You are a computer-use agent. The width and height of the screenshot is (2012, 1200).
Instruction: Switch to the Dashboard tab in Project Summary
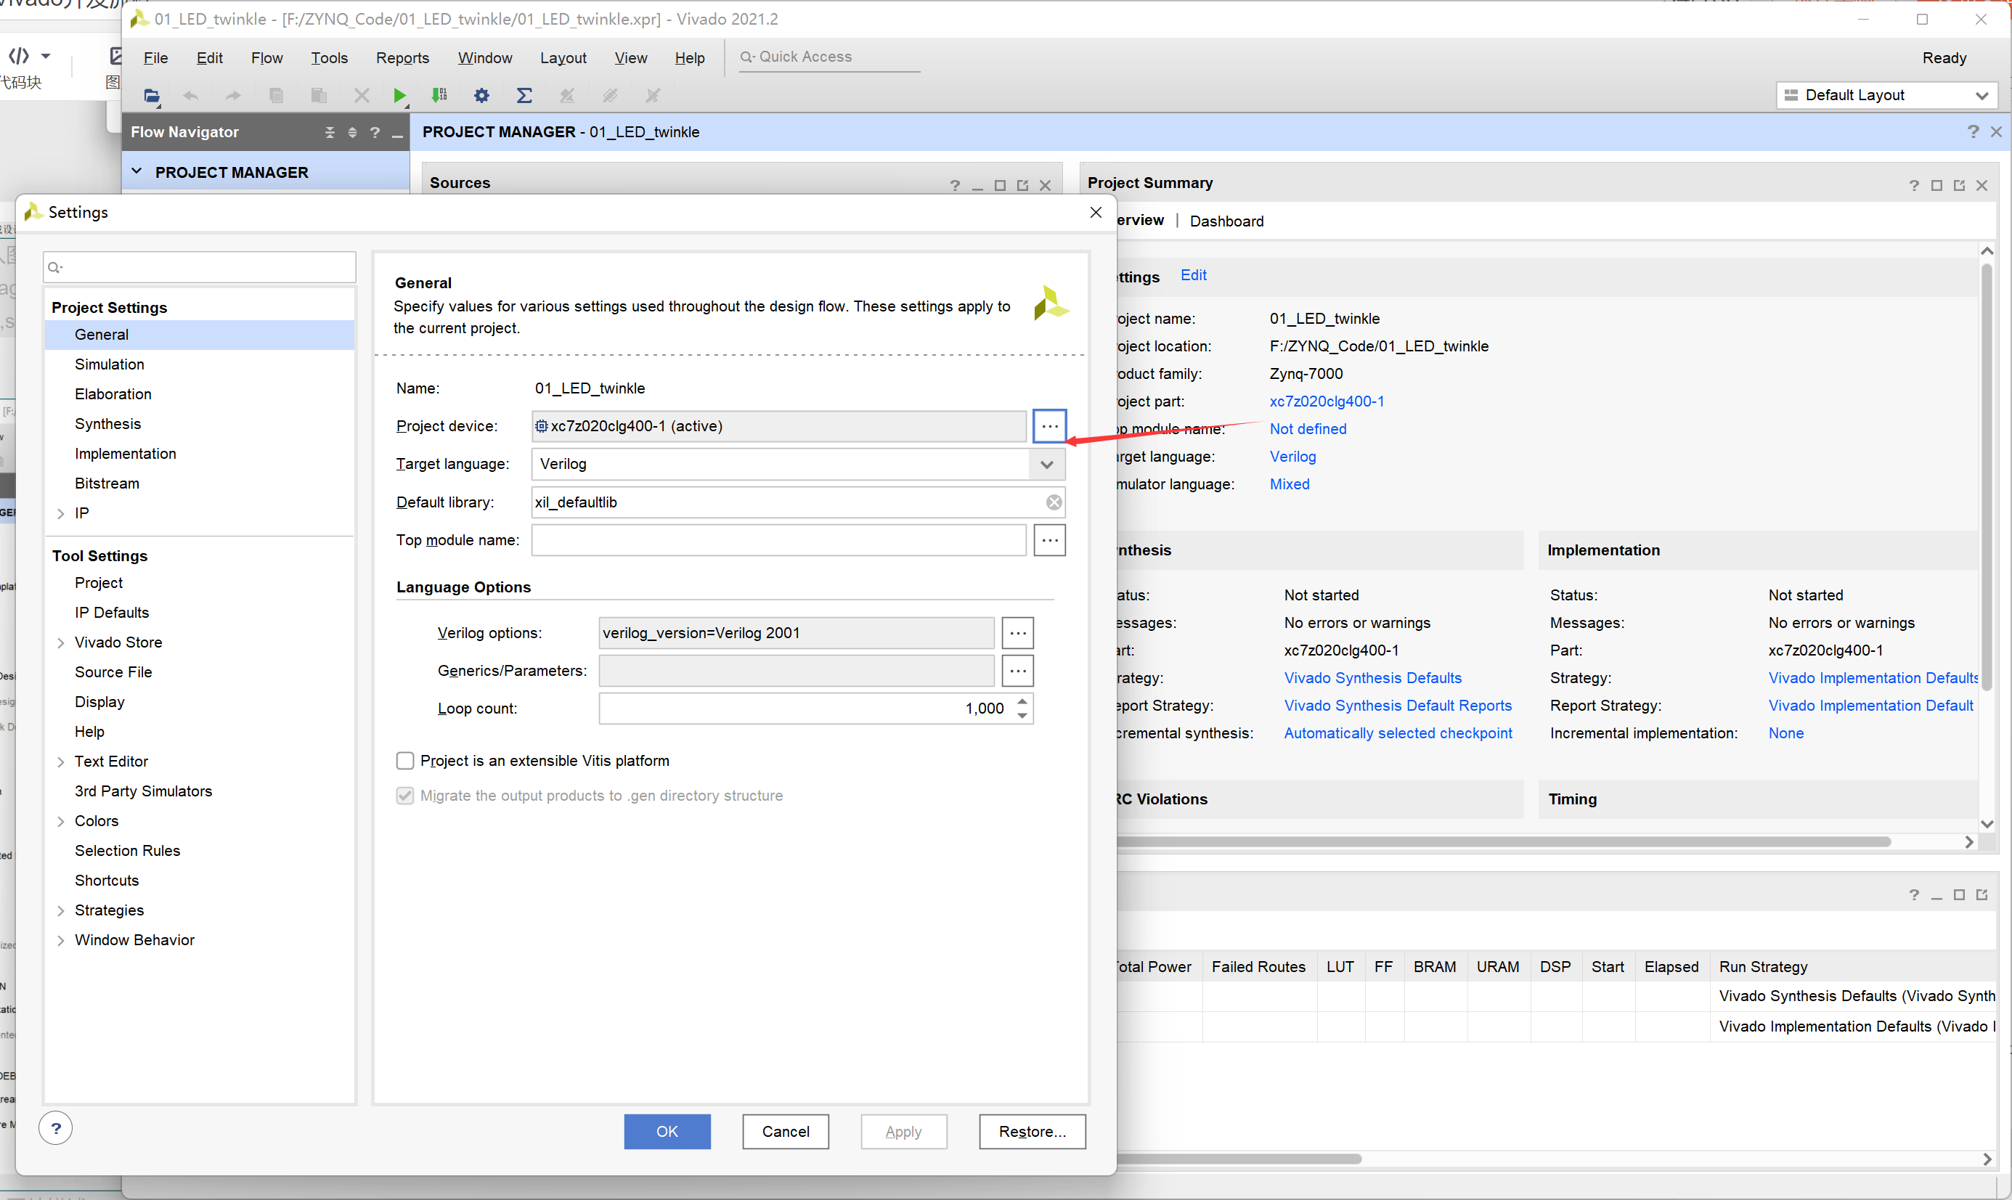1226,221
